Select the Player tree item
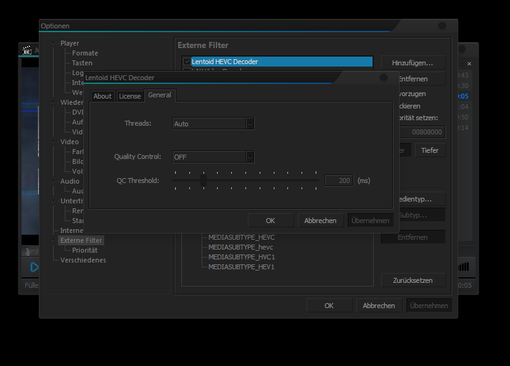510x366 pixels. coord(70,43)
